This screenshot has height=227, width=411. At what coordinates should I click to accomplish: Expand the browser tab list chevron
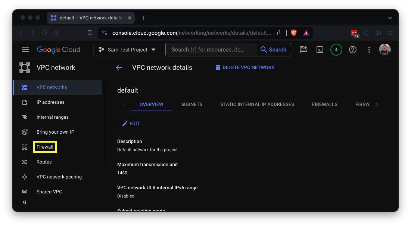point(390,18)
